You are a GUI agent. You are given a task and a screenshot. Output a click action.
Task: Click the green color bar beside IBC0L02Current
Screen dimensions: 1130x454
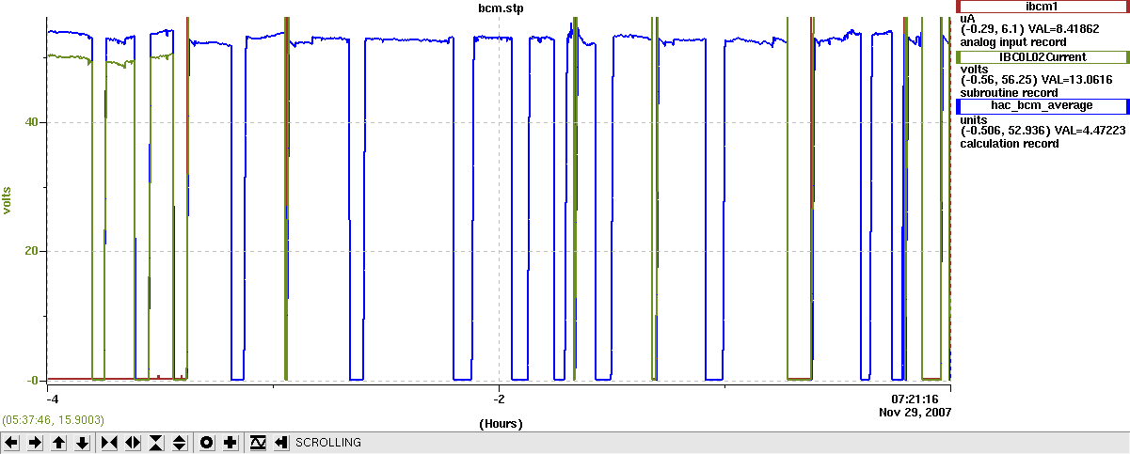point(958,57)
